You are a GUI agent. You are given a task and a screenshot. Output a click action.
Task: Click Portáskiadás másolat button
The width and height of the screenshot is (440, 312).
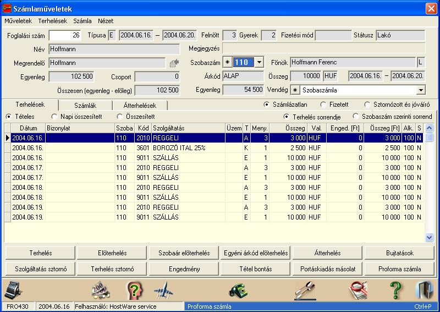(x=327, y=269)
